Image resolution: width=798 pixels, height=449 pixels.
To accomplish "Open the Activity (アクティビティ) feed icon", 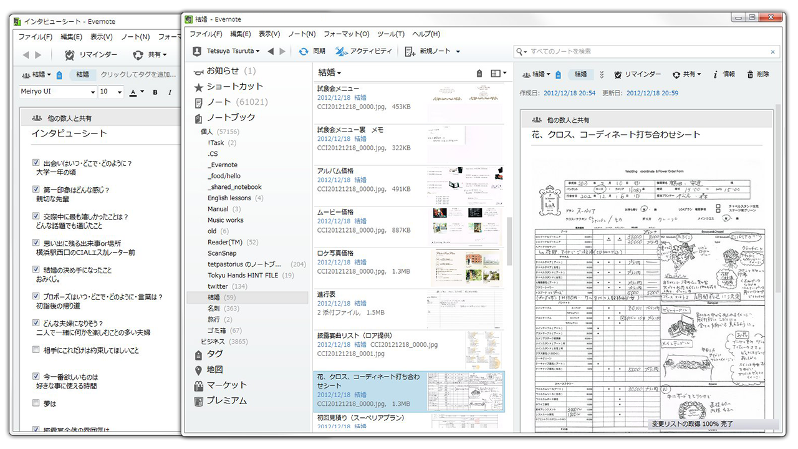I will 341,51.
